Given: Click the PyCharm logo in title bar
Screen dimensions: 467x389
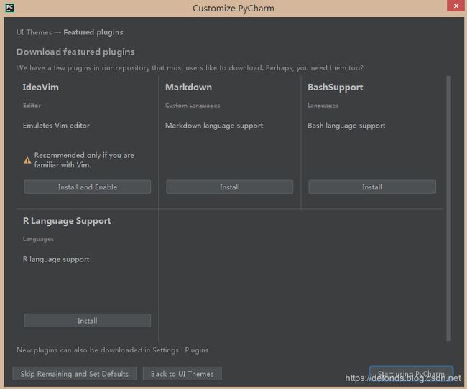Looking at the screenshot, I should tap(9, 8).
